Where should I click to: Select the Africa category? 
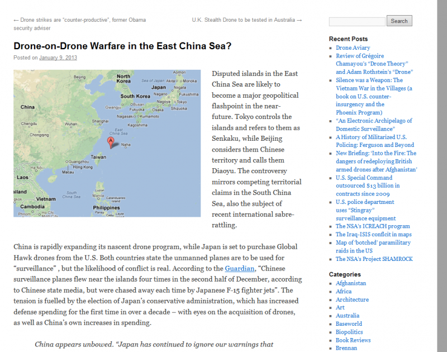pyautogui.click(x=344, y=291)
